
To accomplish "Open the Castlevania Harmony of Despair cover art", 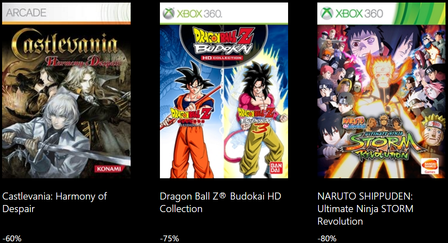I will click(66, 90).
